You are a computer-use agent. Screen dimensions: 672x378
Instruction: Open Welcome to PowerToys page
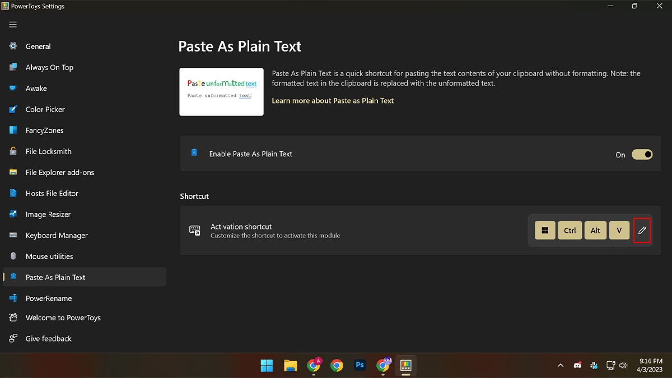63,318
